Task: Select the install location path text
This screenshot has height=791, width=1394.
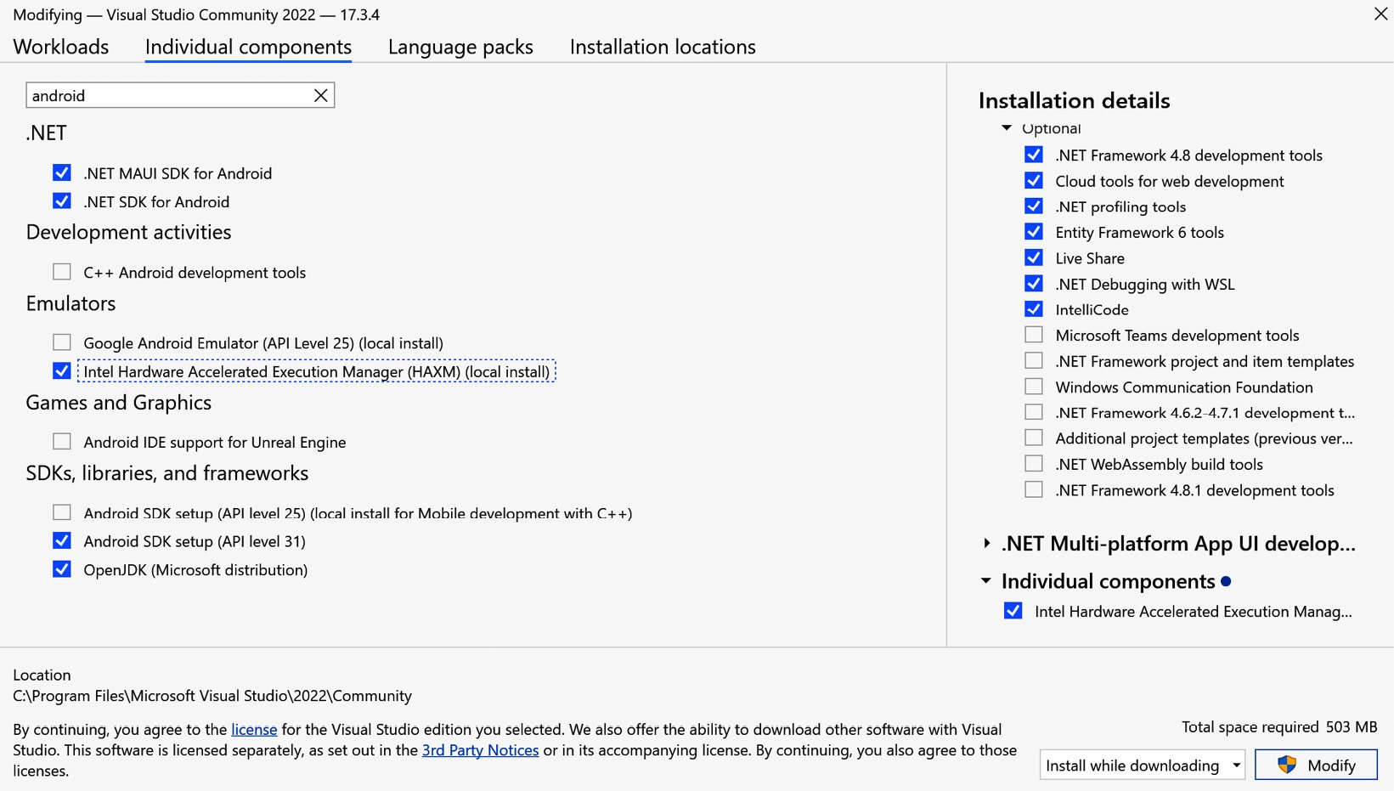Action: pos(212,696)
